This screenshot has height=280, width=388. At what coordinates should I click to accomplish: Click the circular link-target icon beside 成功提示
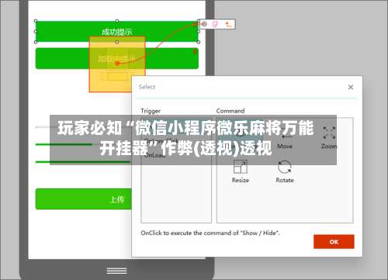click(x=204, y=24)
